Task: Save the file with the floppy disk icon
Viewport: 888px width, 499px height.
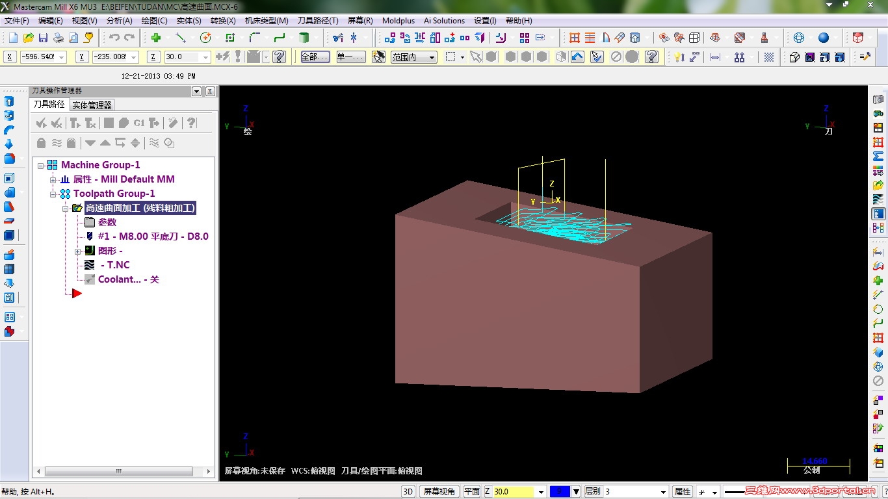Action: point(43,38)
